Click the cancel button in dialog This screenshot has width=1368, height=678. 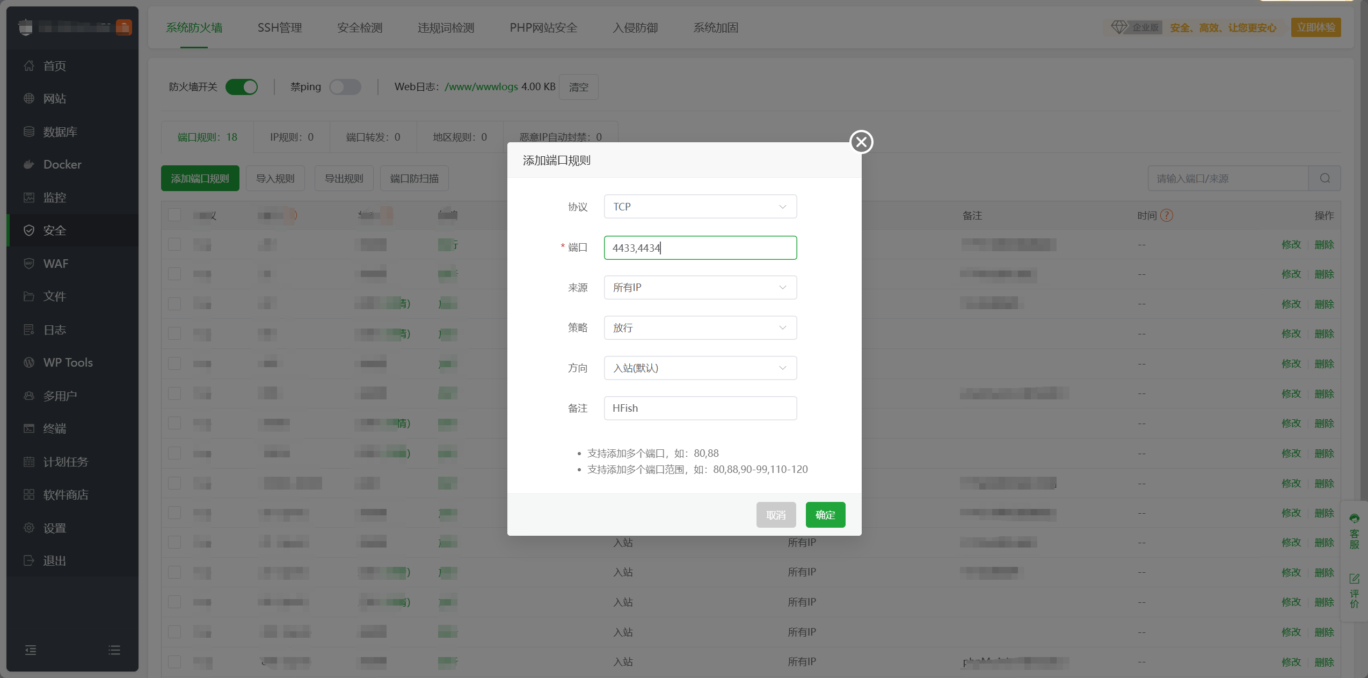(x=776, y=515)
